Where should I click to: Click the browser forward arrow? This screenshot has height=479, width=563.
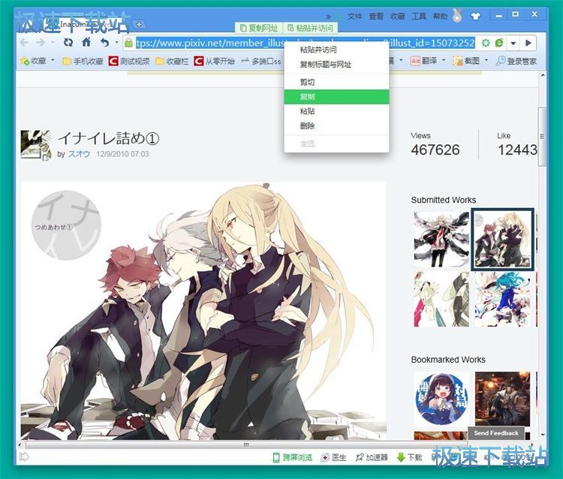coord(41,42)
